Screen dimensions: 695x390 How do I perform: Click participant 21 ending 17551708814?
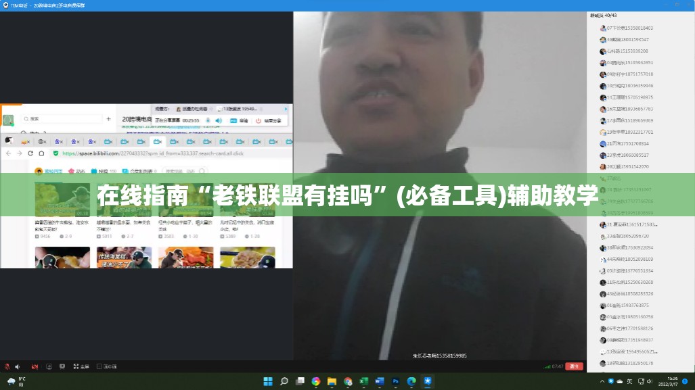click(x=624, y=143)
